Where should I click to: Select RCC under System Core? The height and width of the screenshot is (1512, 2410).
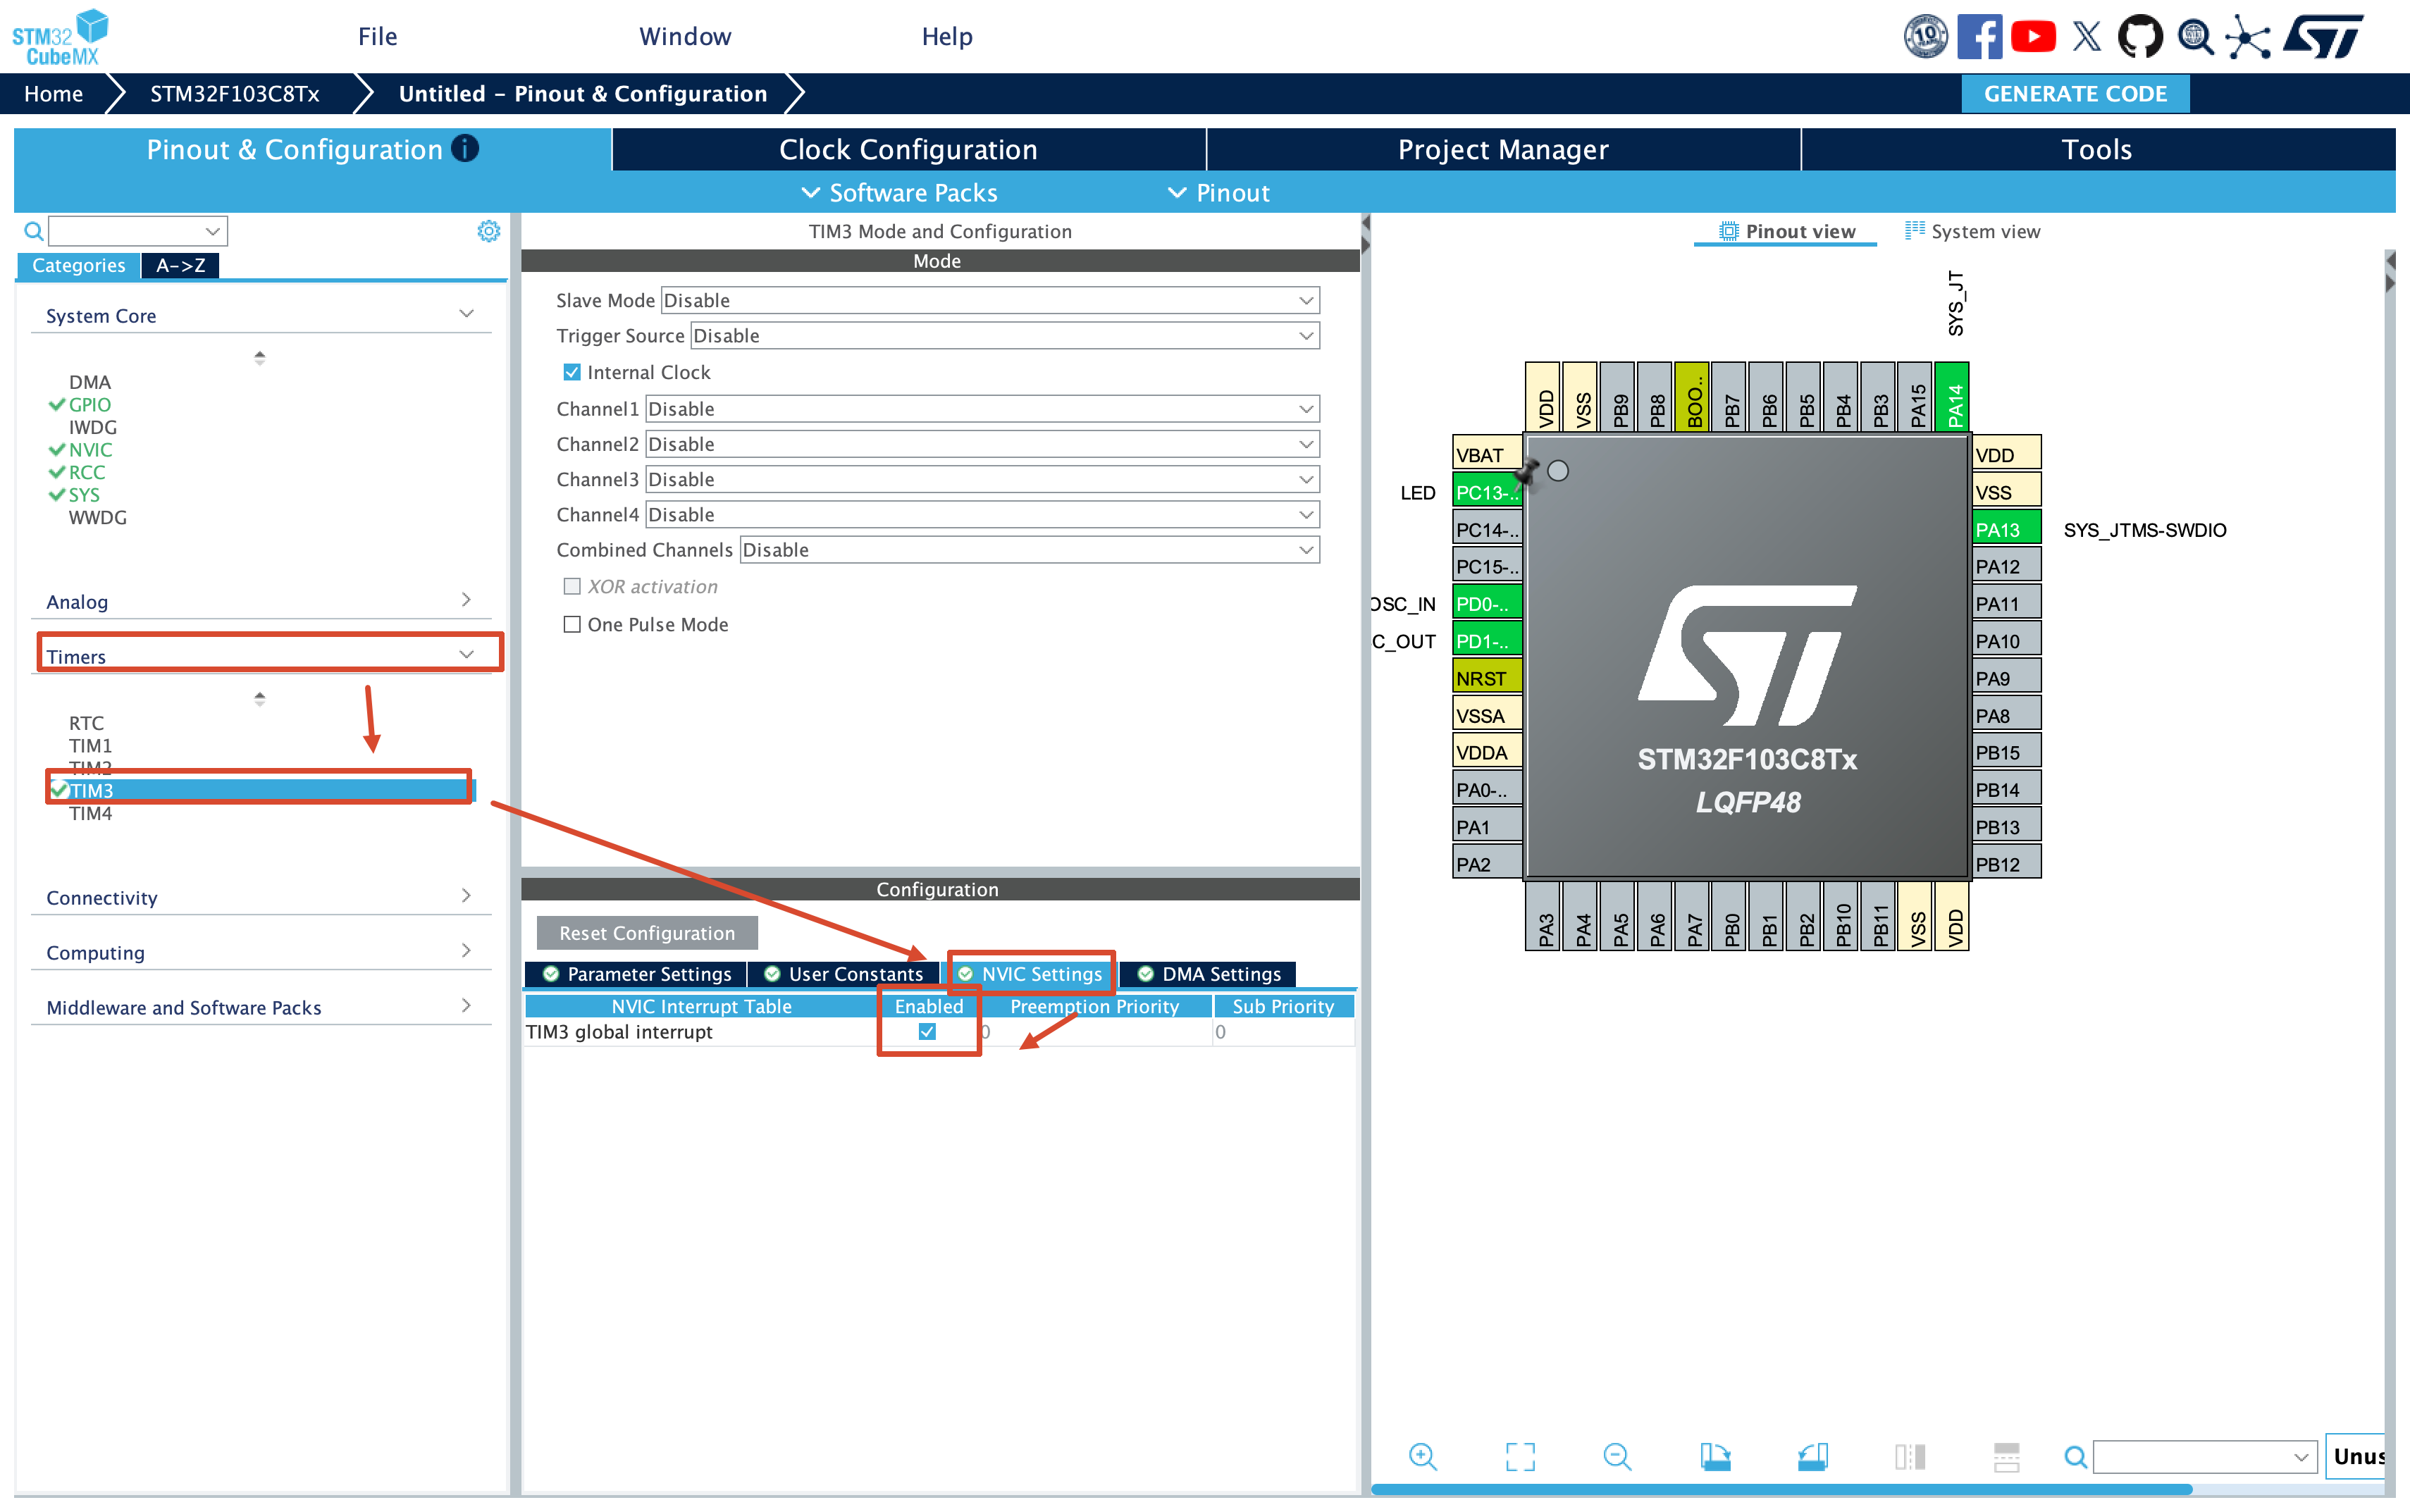pyautogui.click(x=86, y=472)
